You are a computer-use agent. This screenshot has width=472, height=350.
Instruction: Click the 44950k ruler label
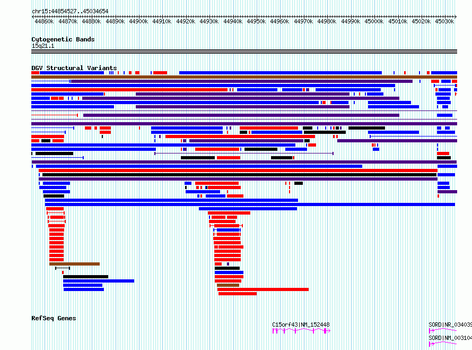(x=257, y=21)
